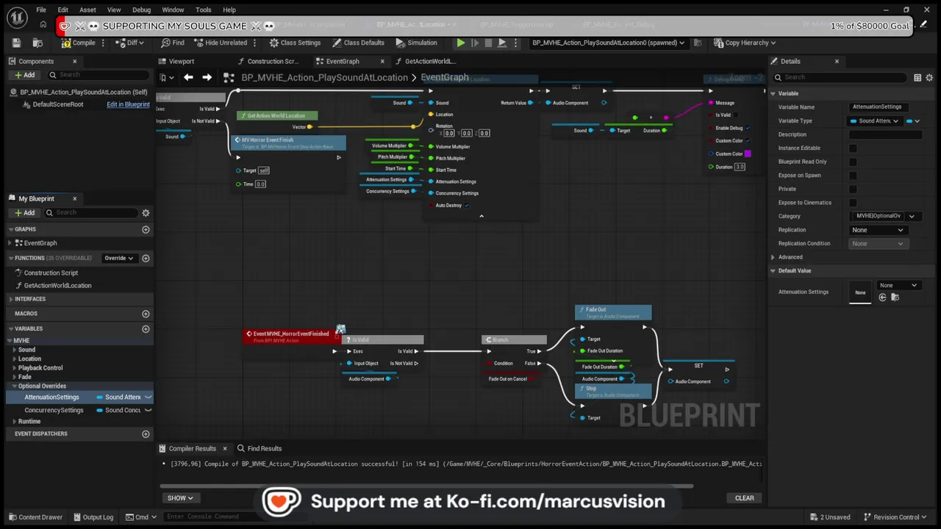Click the use-selected-asset arrow under Attenuation Settings
This screenshot has width=941, height=529.
pos(883,298)
